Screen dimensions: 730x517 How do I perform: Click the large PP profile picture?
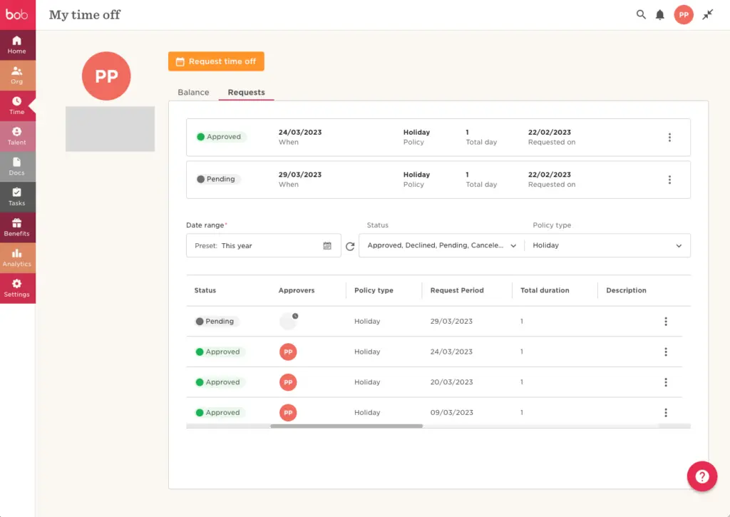106,76
